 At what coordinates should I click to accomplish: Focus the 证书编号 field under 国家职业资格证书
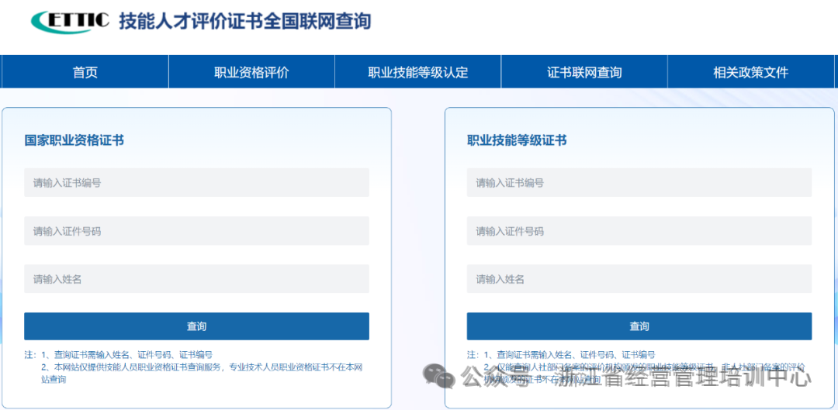coord(196,183)
